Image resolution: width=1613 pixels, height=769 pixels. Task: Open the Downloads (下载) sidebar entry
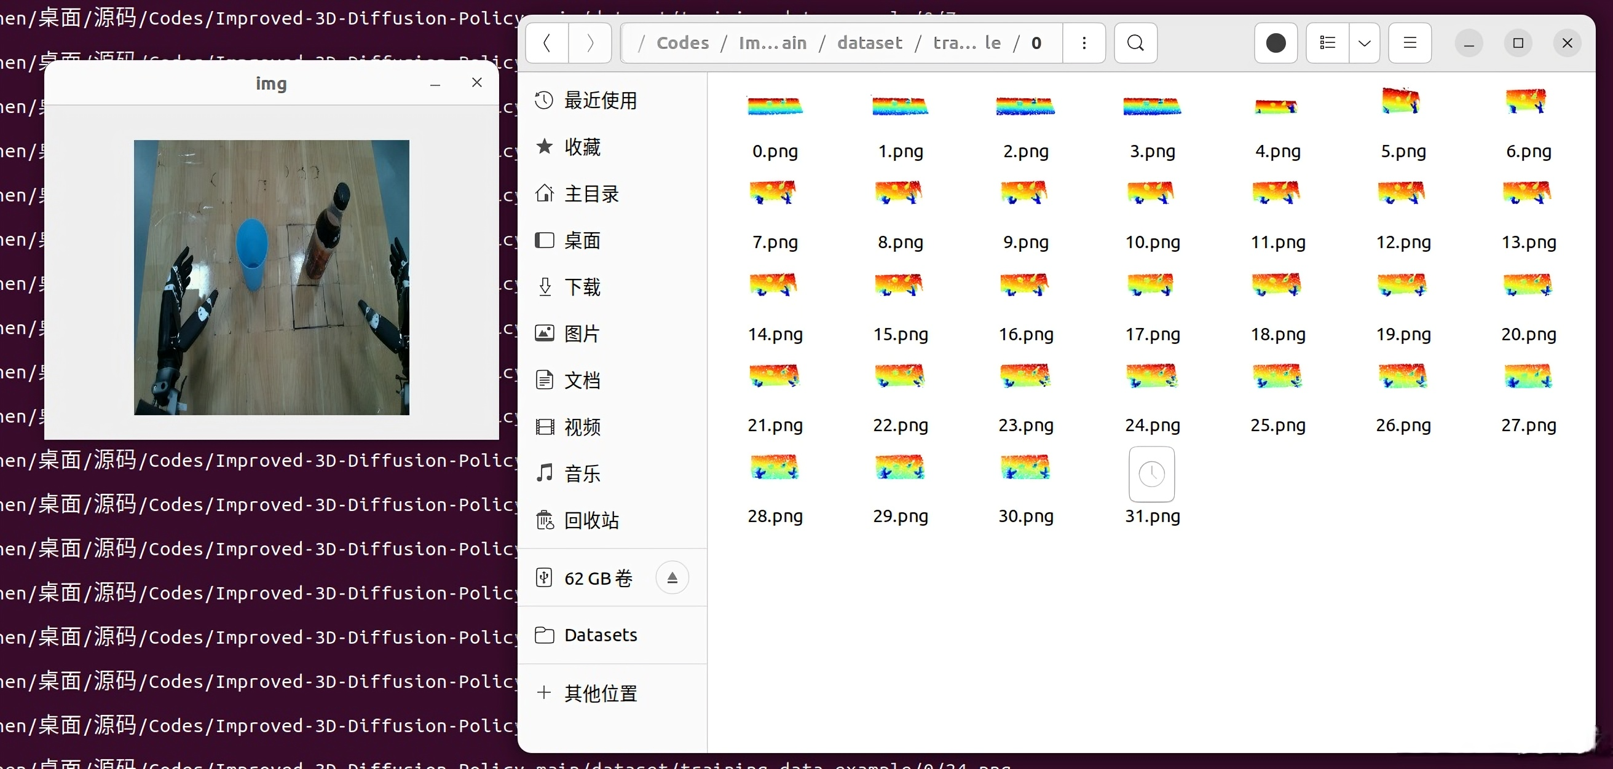582,287
